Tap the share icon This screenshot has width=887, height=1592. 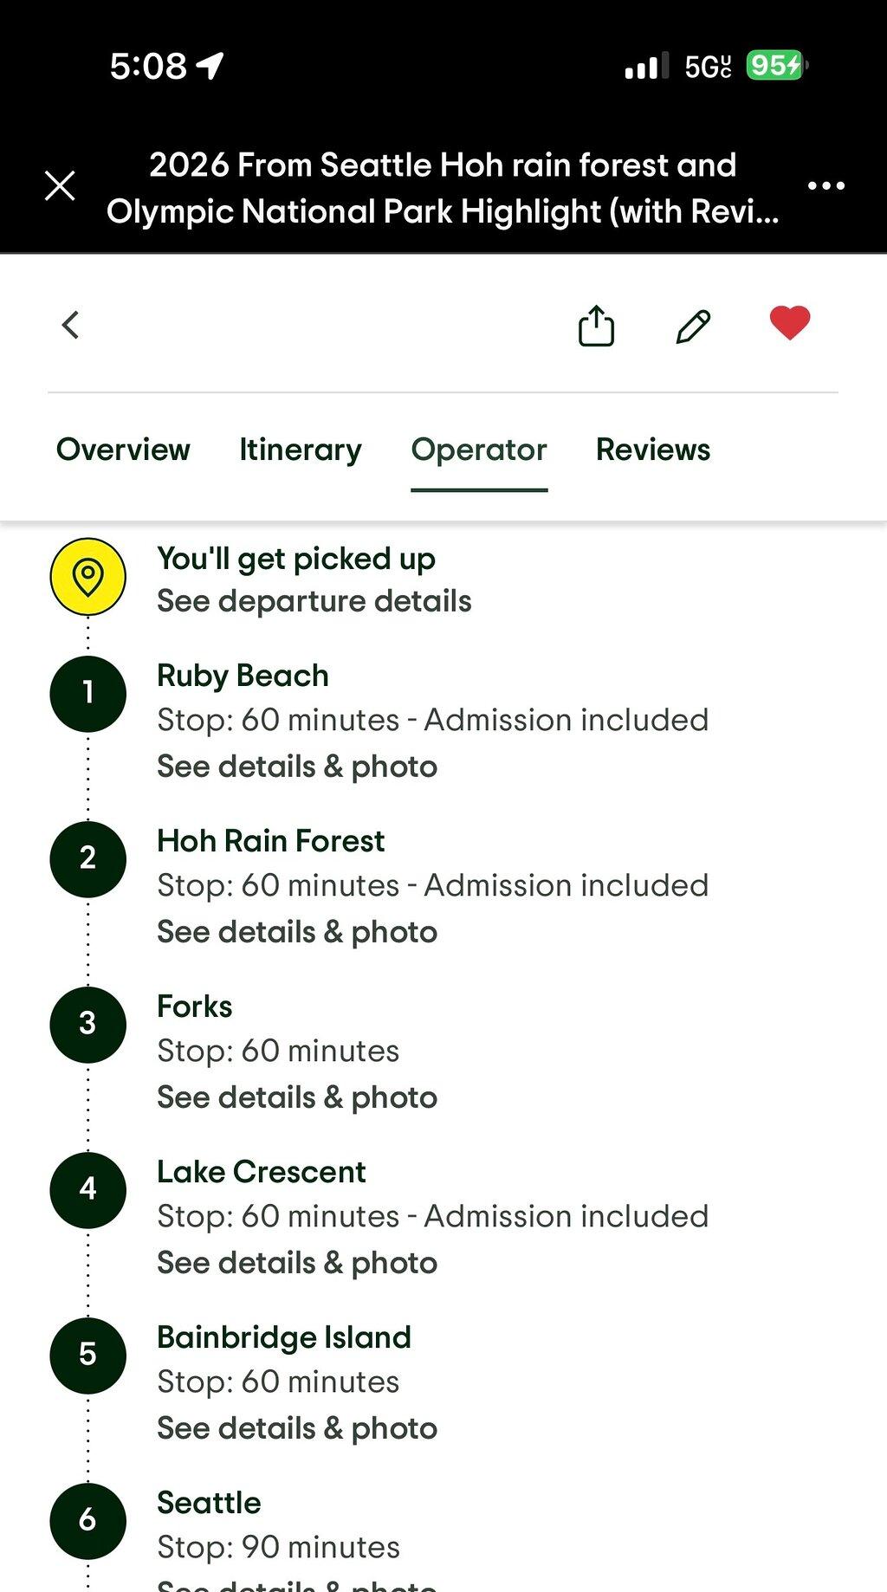pyautogui.click(x=596, y=326)
